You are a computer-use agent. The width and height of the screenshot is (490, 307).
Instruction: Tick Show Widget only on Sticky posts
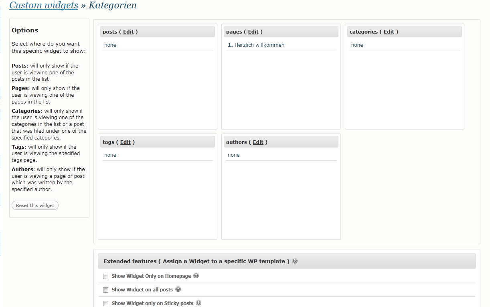click(x=106, y=303)
